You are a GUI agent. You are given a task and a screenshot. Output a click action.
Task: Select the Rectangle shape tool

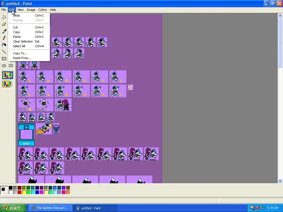coord(4,59)
